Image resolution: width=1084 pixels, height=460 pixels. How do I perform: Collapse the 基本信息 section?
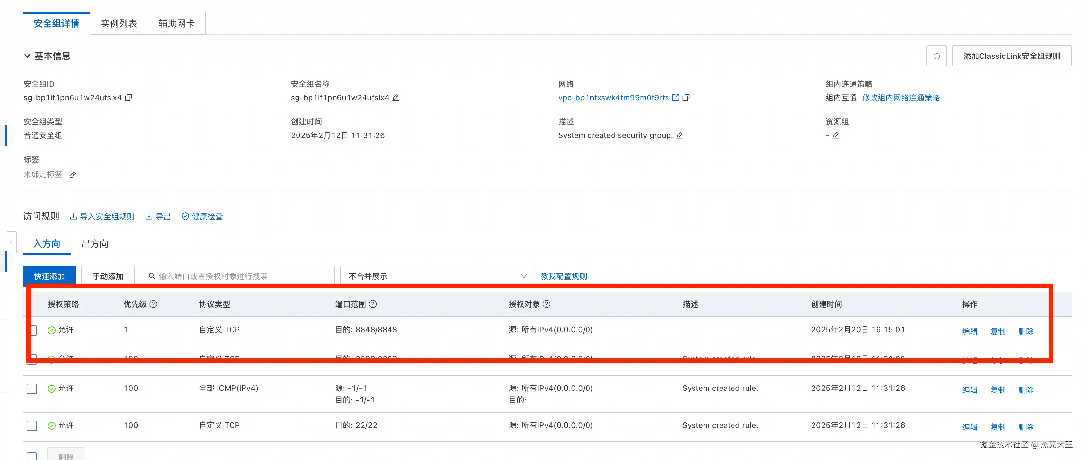click(x=27, y=56)
